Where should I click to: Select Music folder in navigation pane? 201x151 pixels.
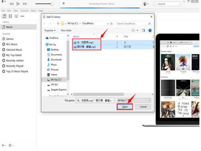52,65
